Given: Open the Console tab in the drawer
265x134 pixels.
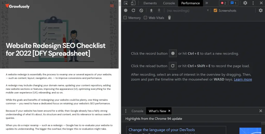Looking at the screenshot, I should click(x=137, y=111).
